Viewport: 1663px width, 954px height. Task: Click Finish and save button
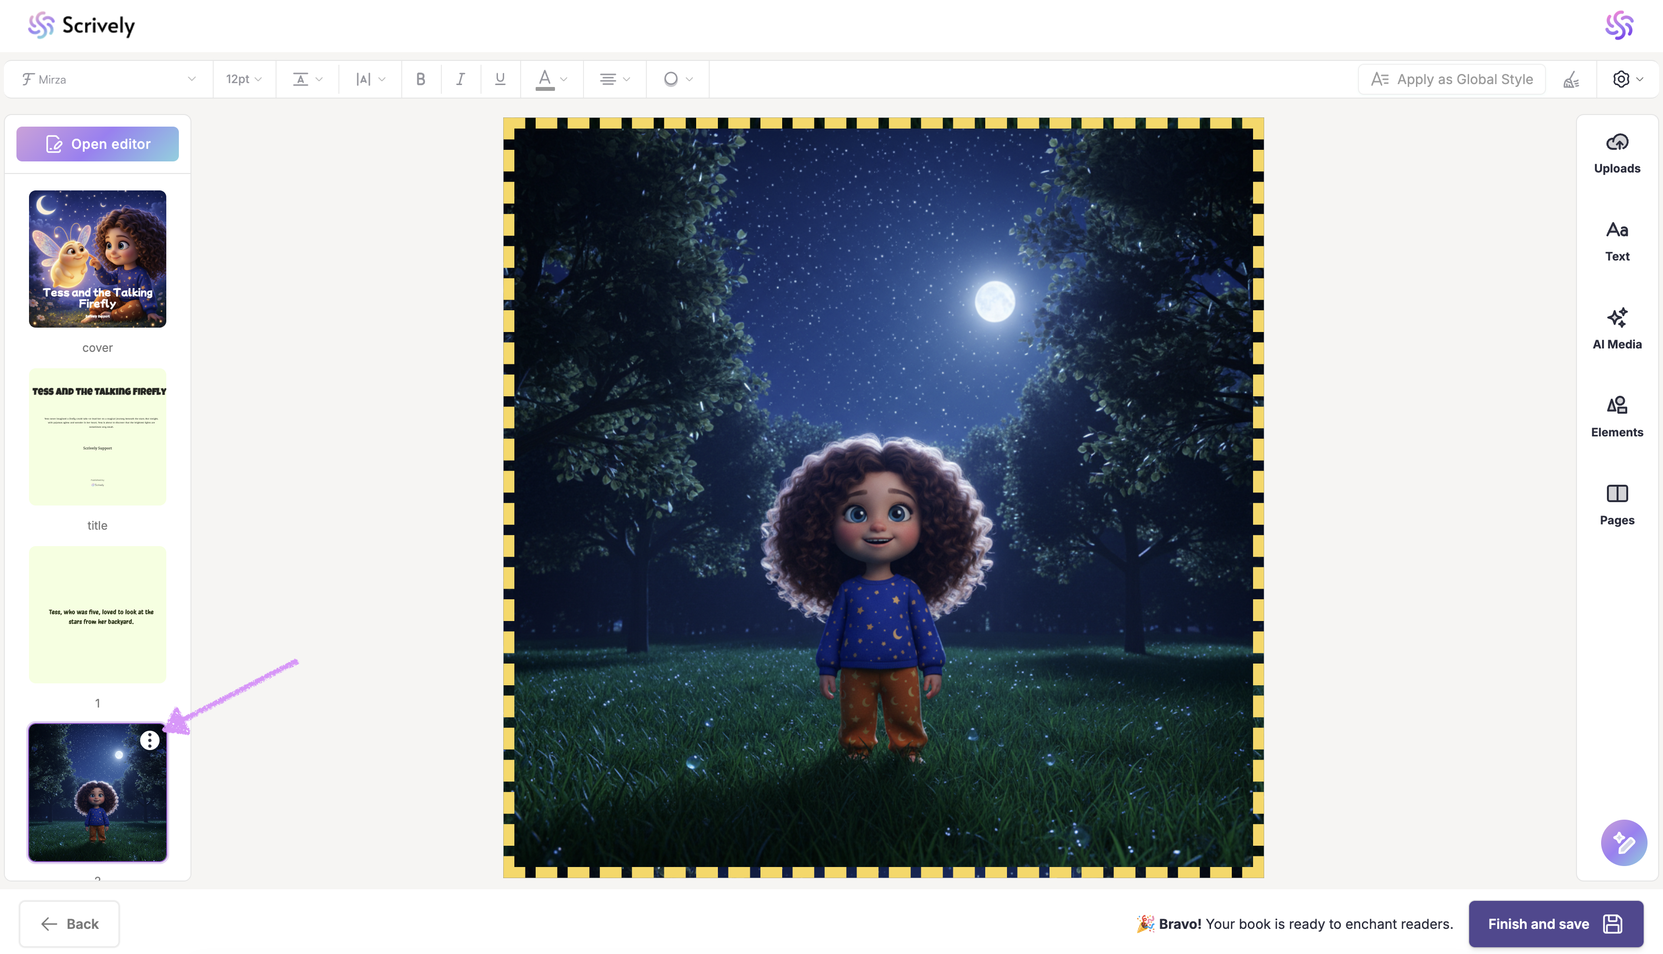[1555, 924]
